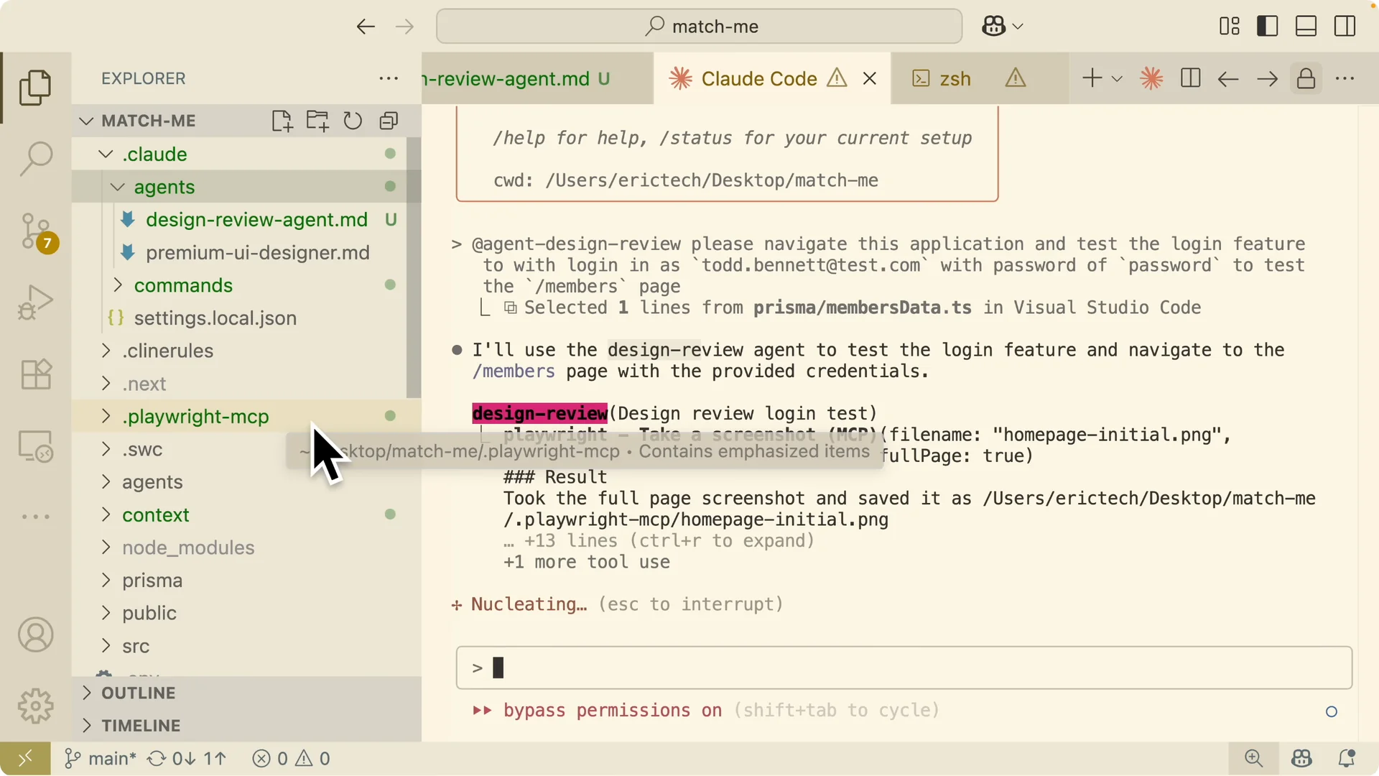Viewport: 1379px width, 776px height.
Task: Open errors and warnings count in status bar
Action: [292, 759]
